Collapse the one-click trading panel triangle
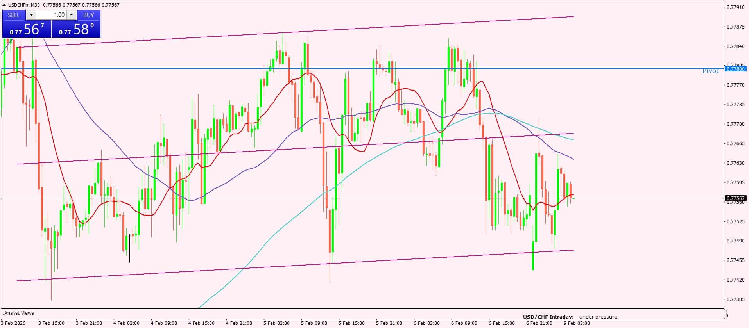 4,5
